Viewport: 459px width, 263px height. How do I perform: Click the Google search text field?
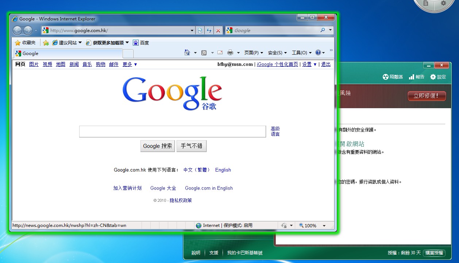(173, 131)
